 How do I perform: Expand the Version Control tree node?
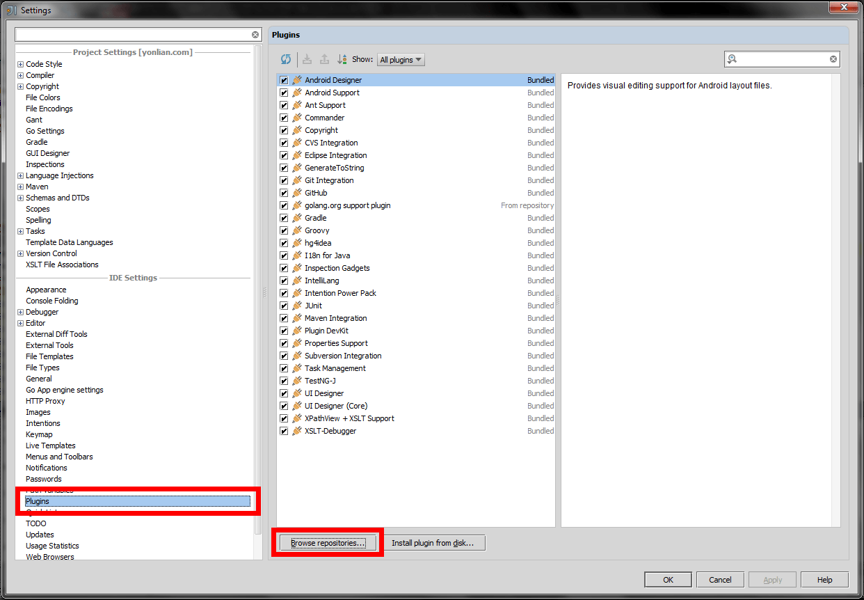20,253
